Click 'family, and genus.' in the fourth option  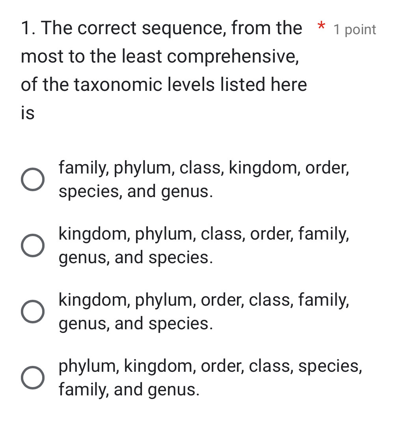tap(129, 390)
